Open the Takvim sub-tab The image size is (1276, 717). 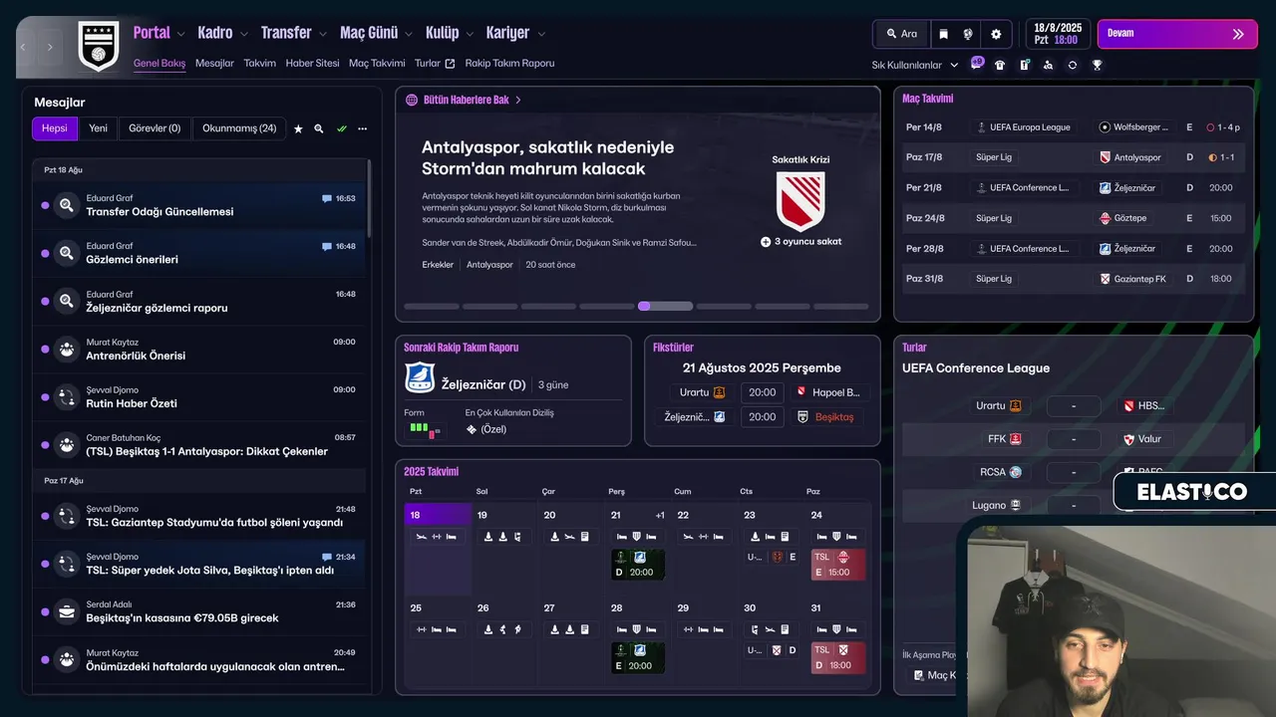260,63
